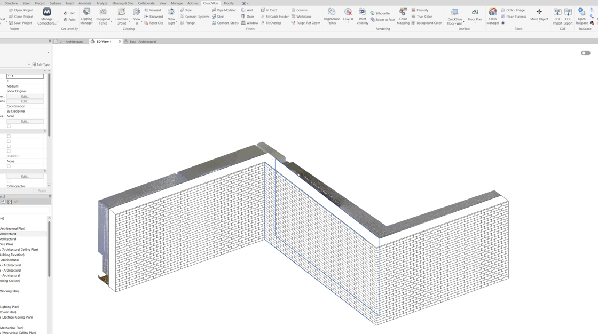The height and width of the screenshot is (334, 598).
Task: Click the Edit Type button
Action: [x=41, y=65]
